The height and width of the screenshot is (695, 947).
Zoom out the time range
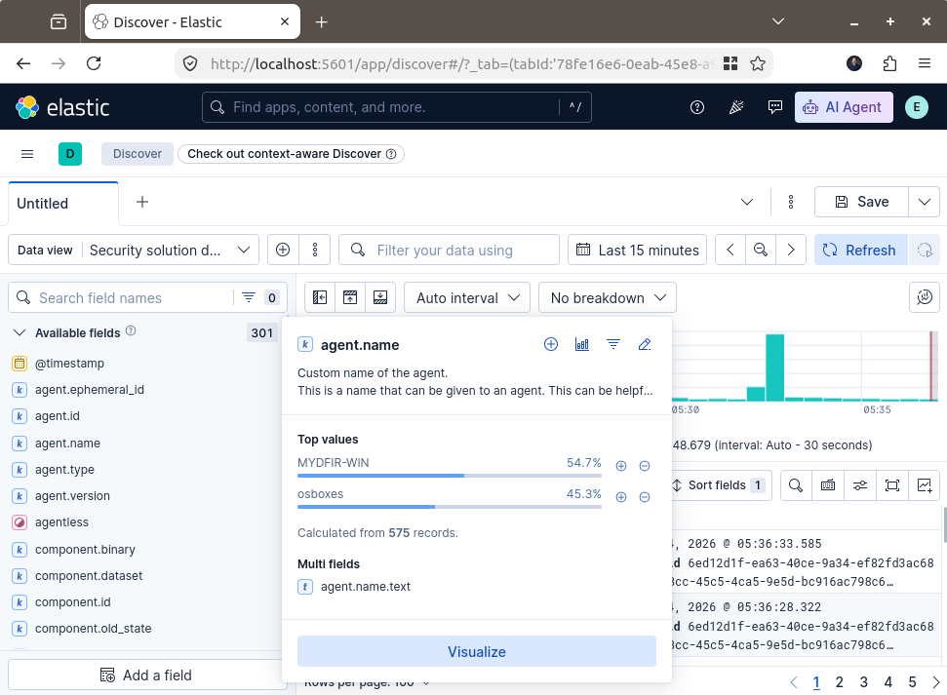(761, 250)
